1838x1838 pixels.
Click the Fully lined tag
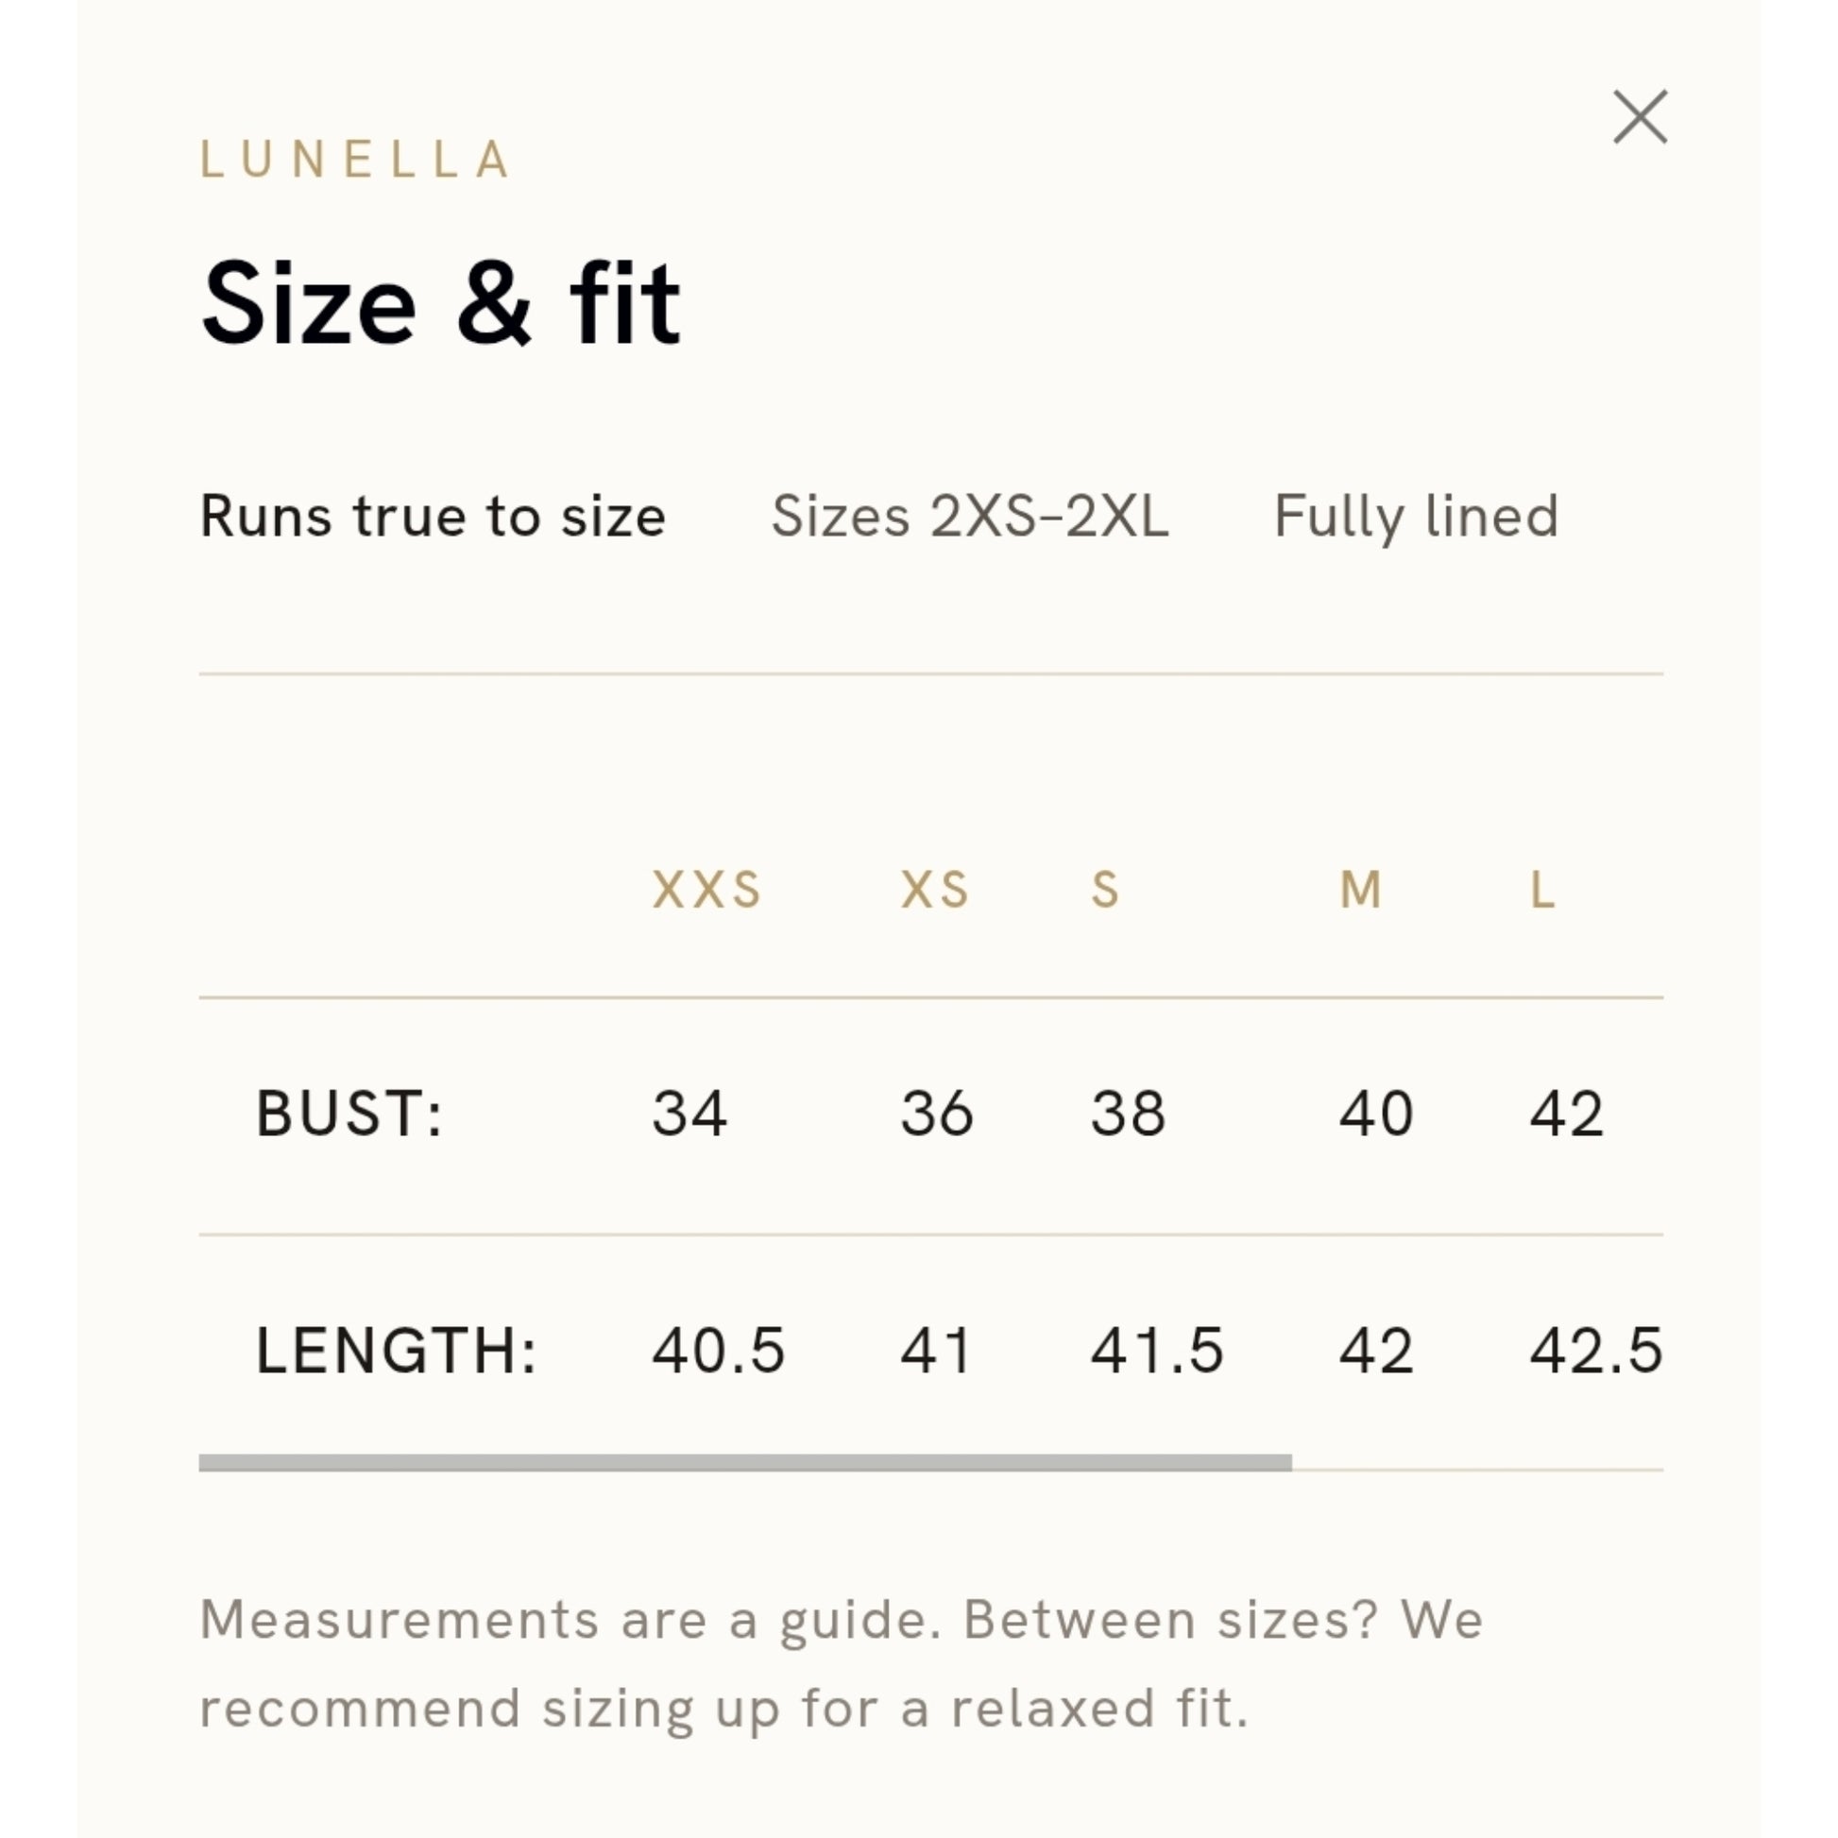click(x=1416, y=517)
